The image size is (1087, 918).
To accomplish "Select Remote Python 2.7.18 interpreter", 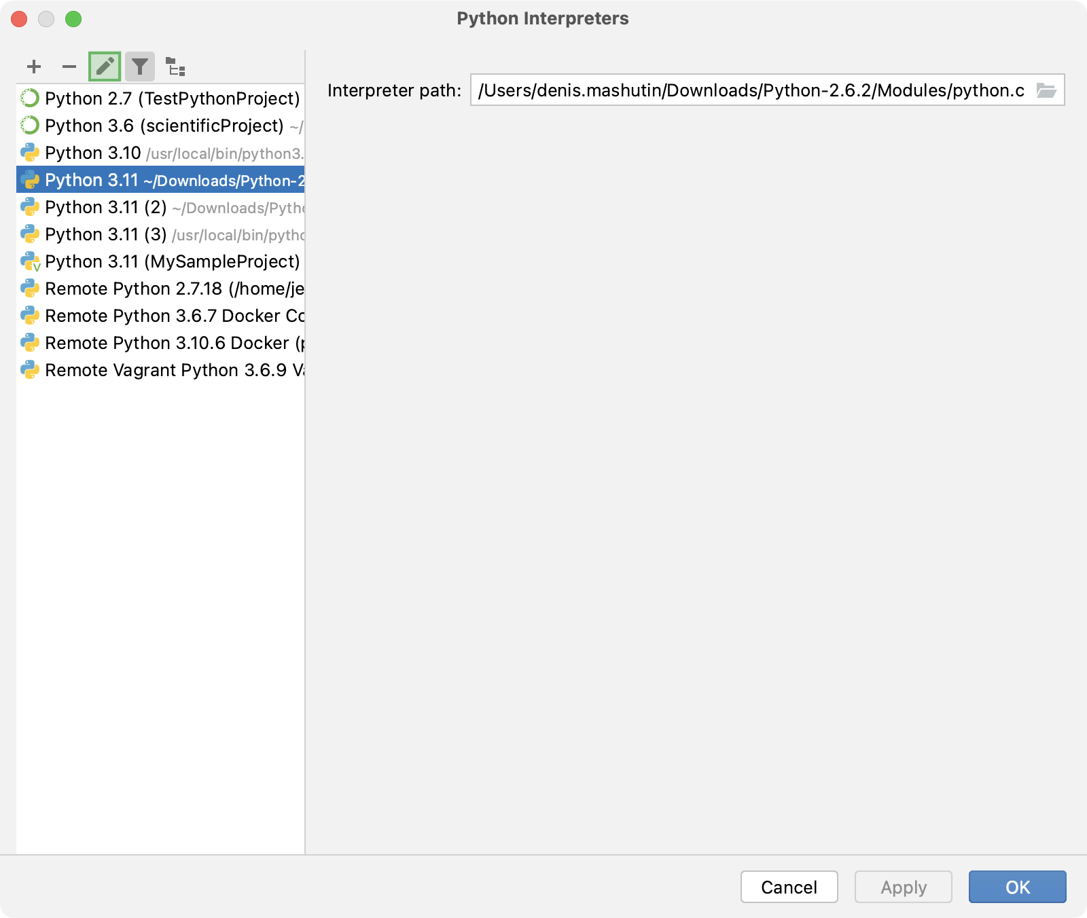I will coord(156,289).
